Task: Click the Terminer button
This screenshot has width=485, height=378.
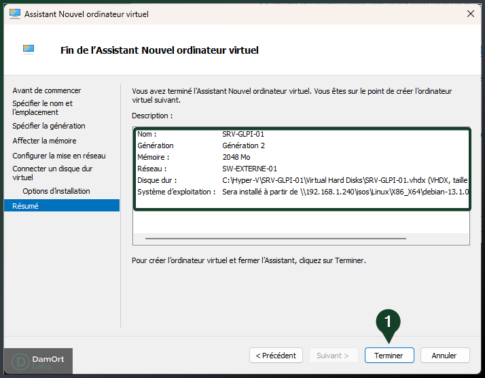Action: click(x=389, y=355)
